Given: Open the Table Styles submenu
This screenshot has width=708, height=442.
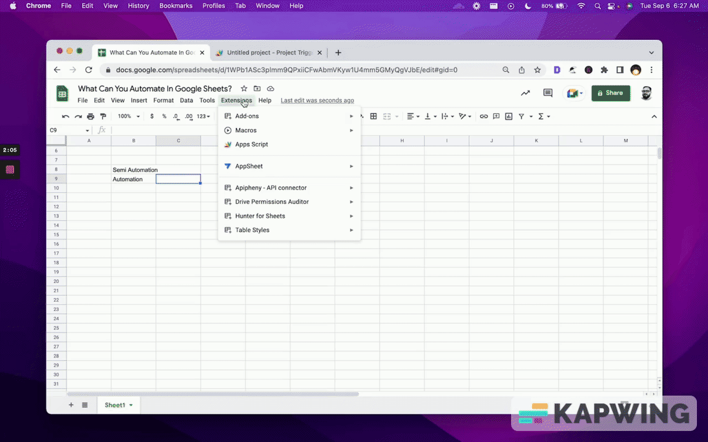Looking at the screenshot, I should click(289, 230).
